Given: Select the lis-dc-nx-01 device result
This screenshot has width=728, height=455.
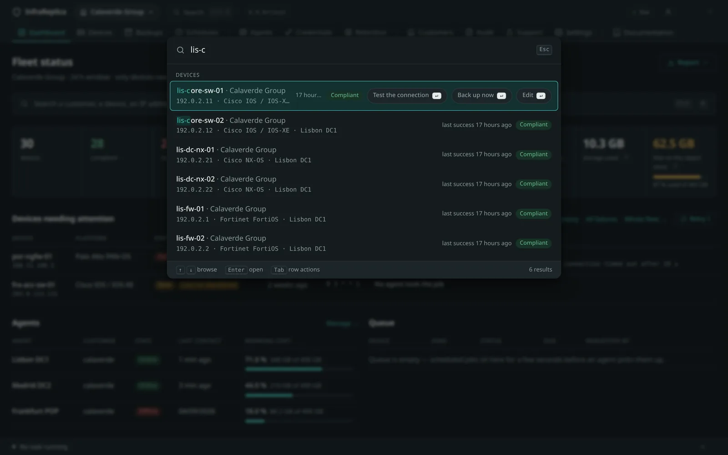Looking at the screenshot, I should click(364, 155).
